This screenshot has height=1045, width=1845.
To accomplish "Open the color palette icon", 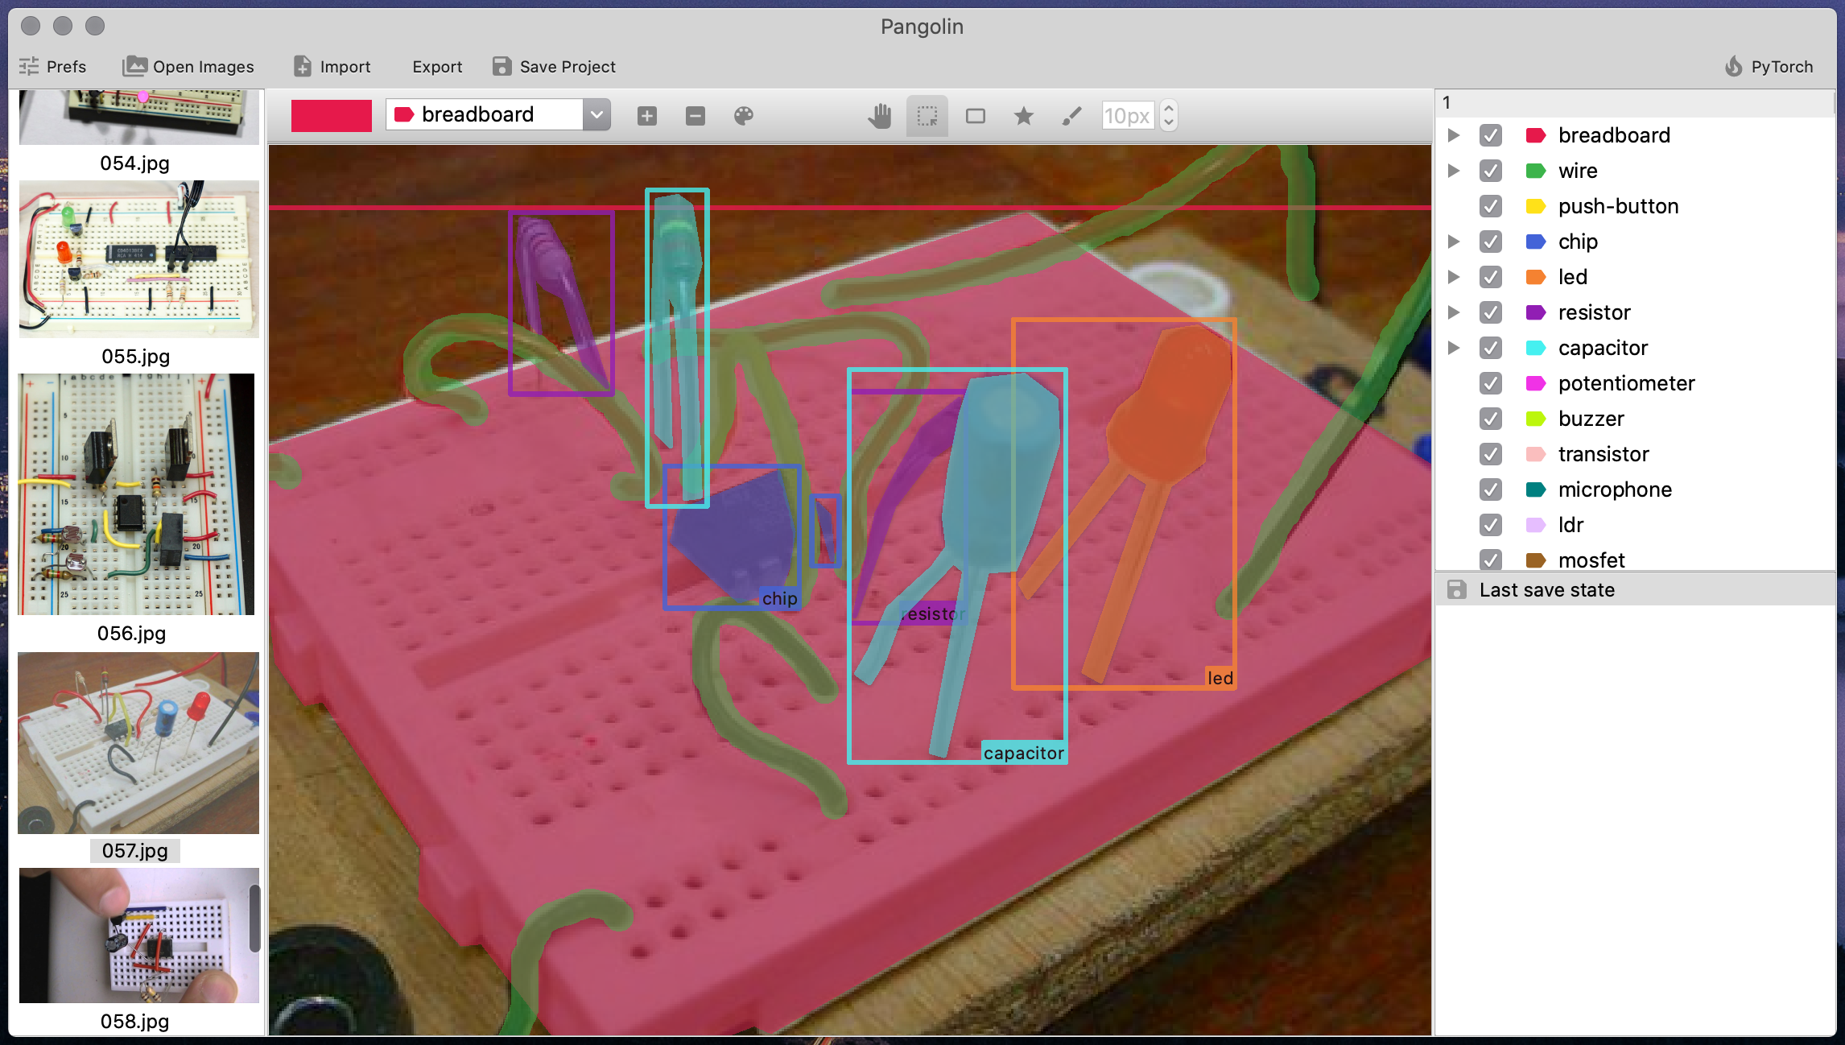I will point(744,116).
